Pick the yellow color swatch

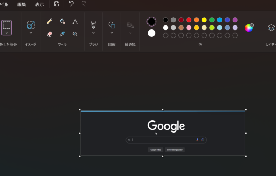(x=204, y=20)
